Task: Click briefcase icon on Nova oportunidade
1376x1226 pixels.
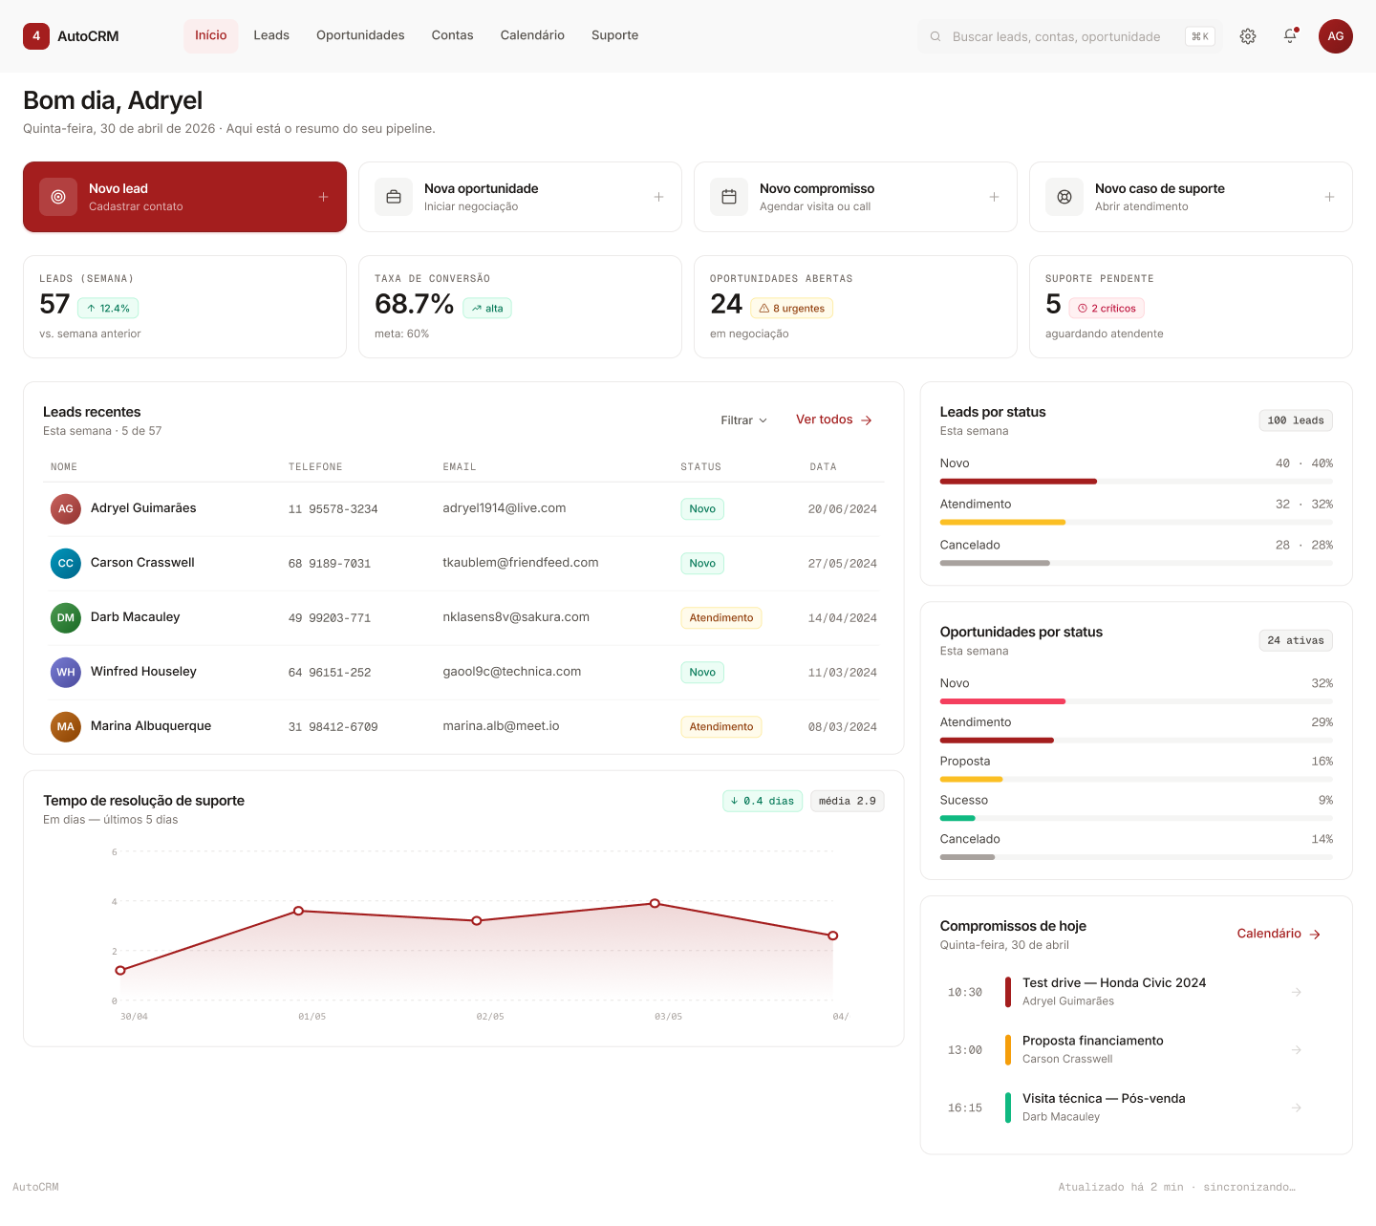Action: tap(394, 197)
